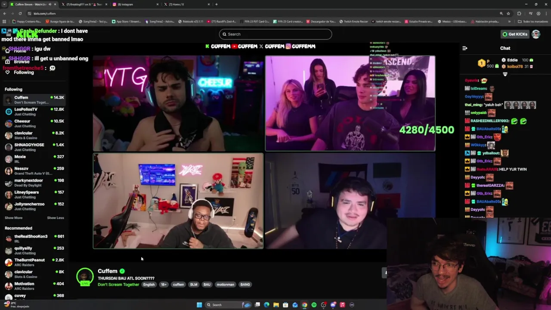Open Cuffem channel in the following list
The image size is (551, 310).
click(34, 100)
